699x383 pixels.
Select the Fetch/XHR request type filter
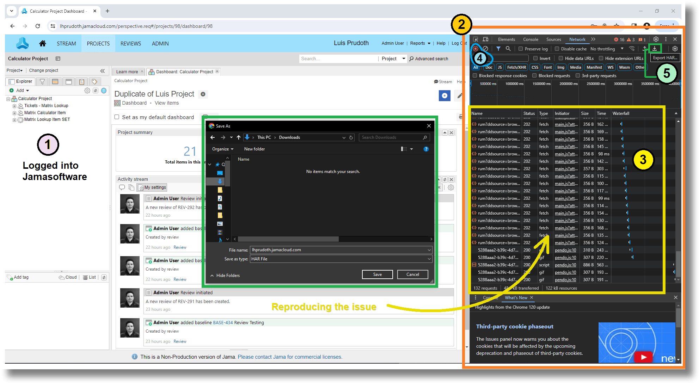click(516, 67)
